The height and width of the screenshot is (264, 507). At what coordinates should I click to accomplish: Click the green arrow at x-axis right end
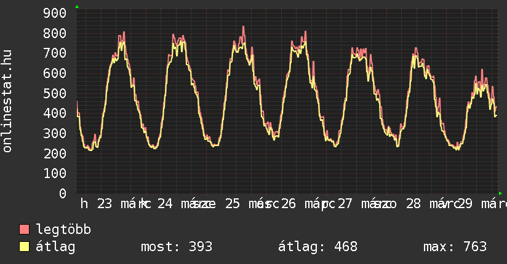500,193
